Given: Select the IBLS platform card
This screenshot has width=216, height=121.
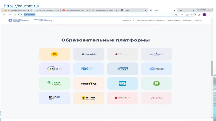Looking at the screenshot, I should tap(55, 98).
